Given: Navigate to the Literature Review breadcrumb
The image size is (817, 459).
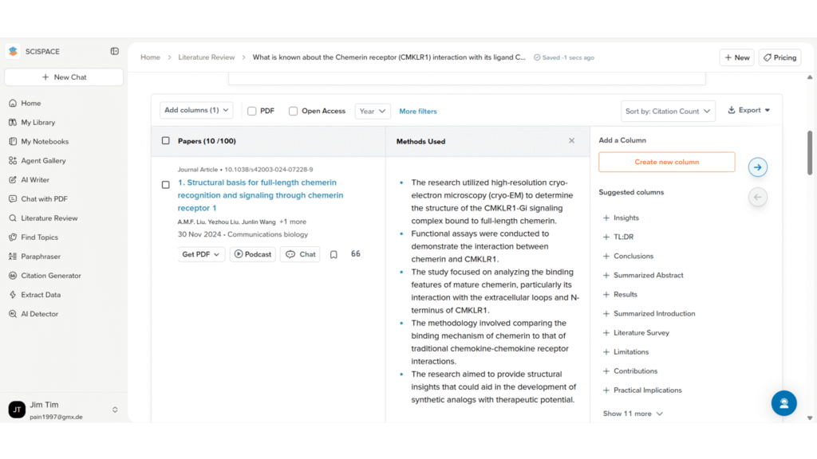Looking at the screenshot, I should click(x=206, y=57).
